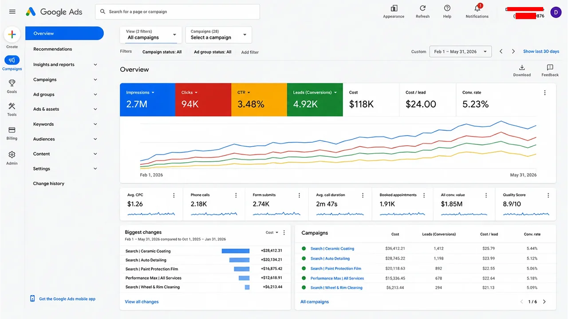Click the Download icon
This screenshot has width=568, height=319.
pos(522,68)
